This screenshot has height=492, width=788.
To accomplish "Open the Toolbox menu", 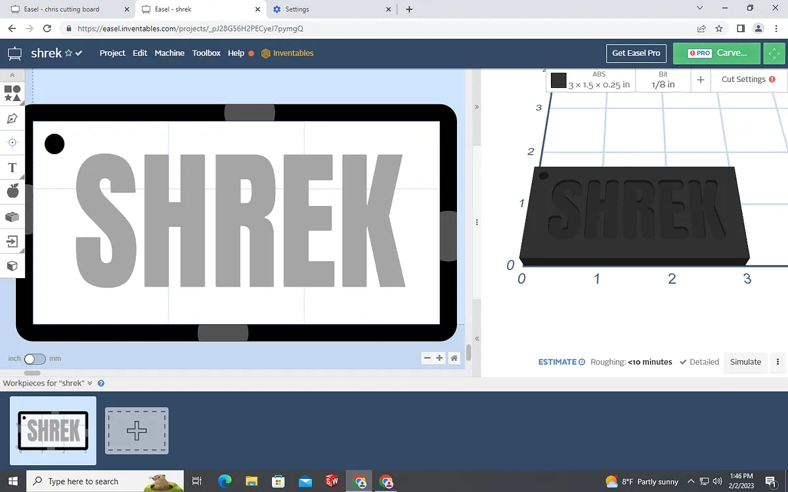I will [x=206, y=53].
